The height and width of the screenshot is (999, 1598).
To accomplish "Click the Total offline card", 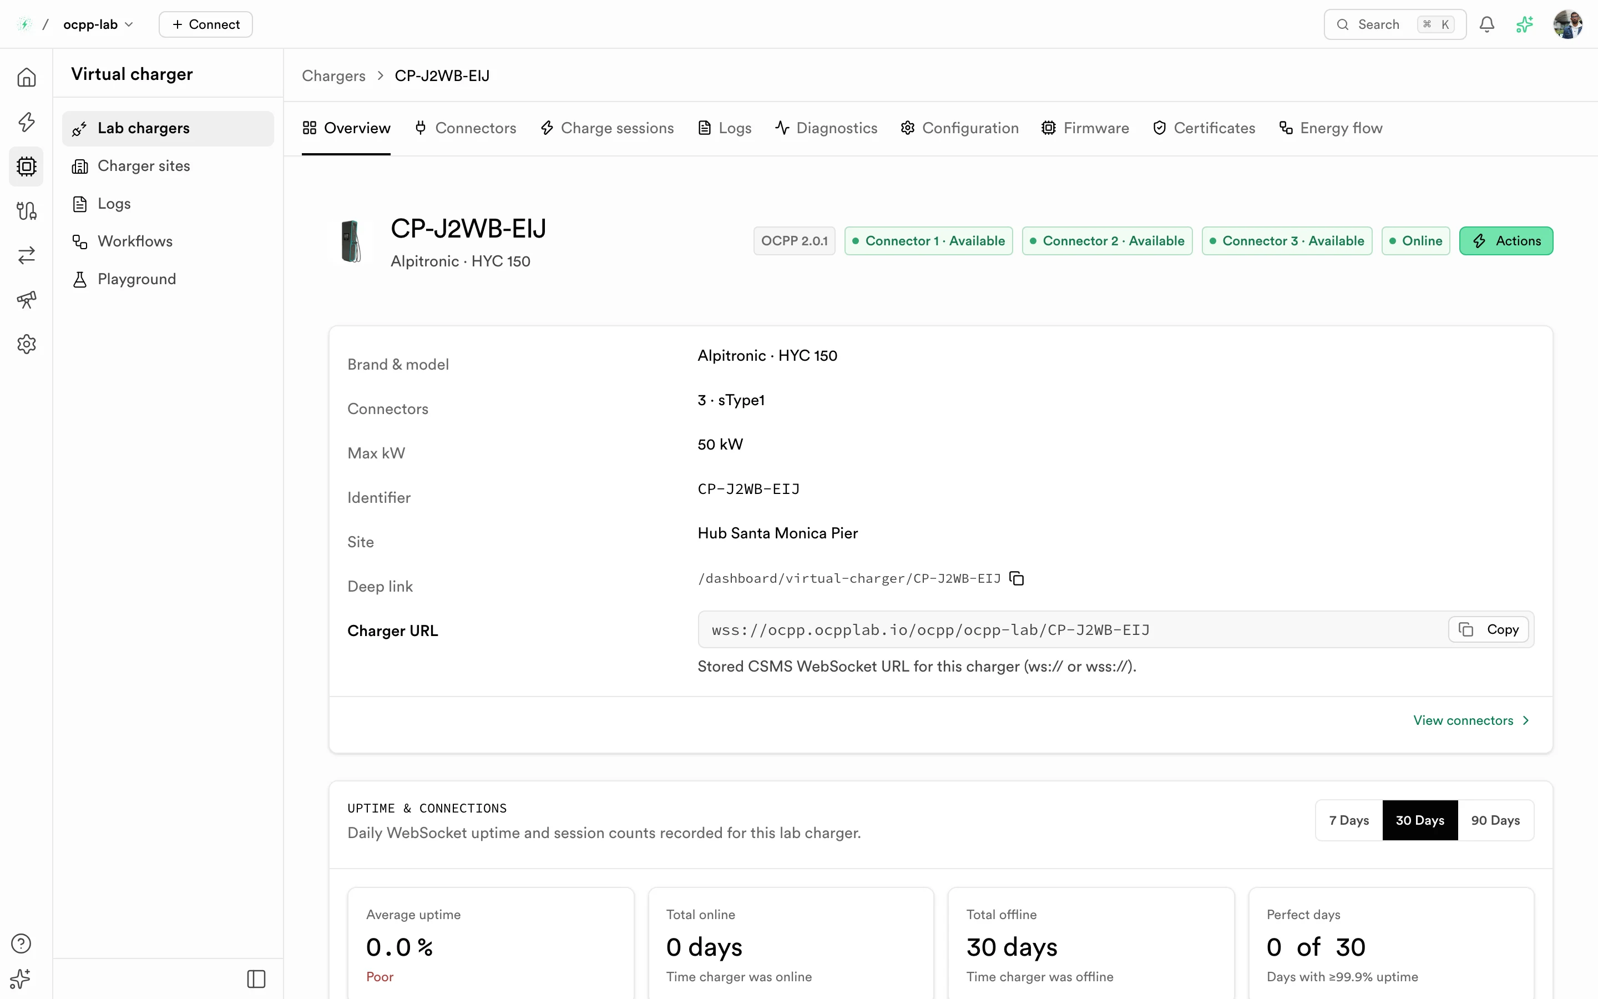I will point(1091,943).
